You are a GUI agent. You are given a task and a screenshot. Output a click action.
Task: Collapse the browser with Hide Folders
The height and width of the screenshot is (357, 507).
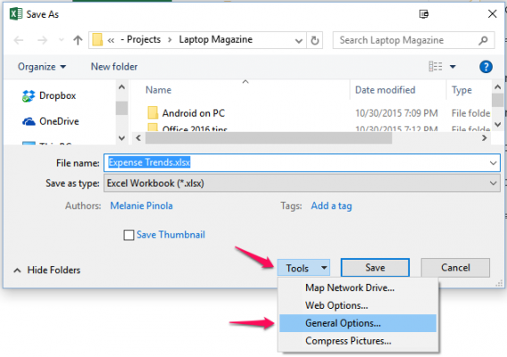coord(47,270)
